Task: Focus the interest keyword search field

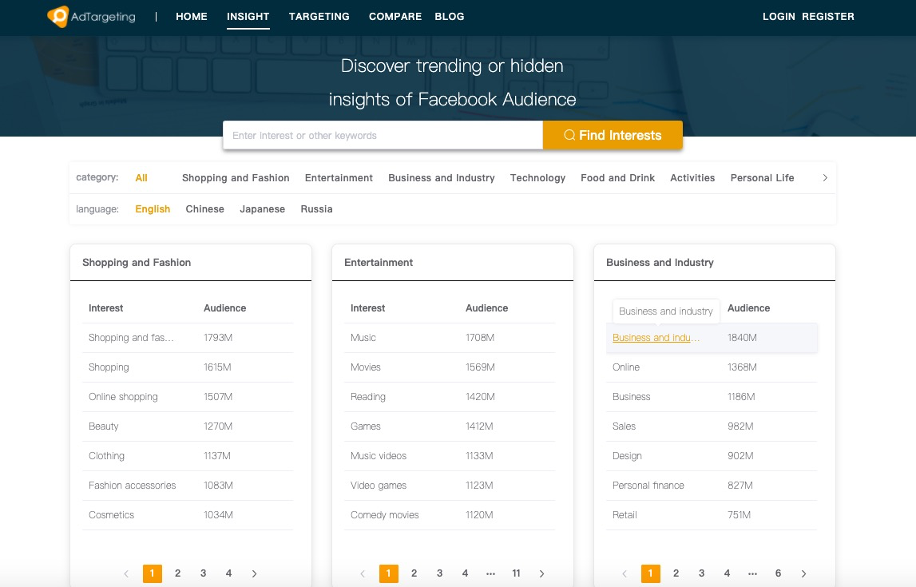Action: (383, 136)
